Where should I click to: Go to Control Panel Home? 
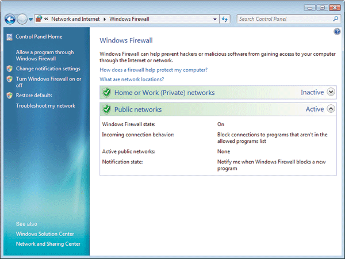39,37
